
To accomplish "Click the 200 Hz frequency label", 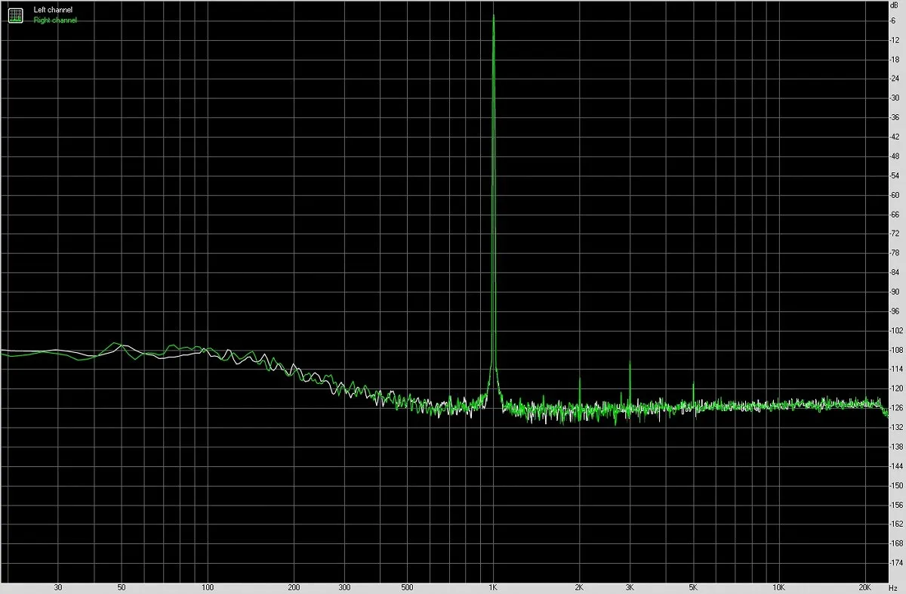I will (x=293, y=586).
